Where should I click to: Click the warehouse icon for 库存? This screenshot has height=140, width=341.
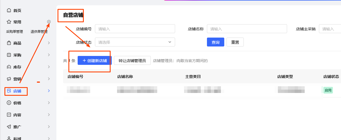[9, 67]
